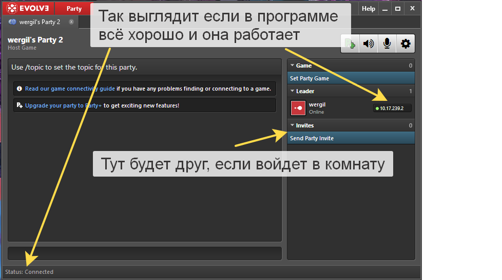
Task: Click the party icon on wergil's tab
Action: (x=12, y=21)
